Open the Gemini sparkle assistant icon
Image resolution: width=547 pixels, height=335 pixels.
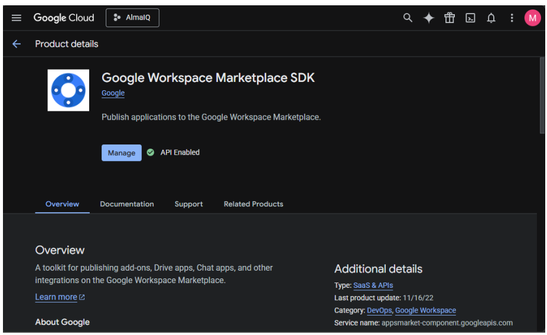coord(428,18)
